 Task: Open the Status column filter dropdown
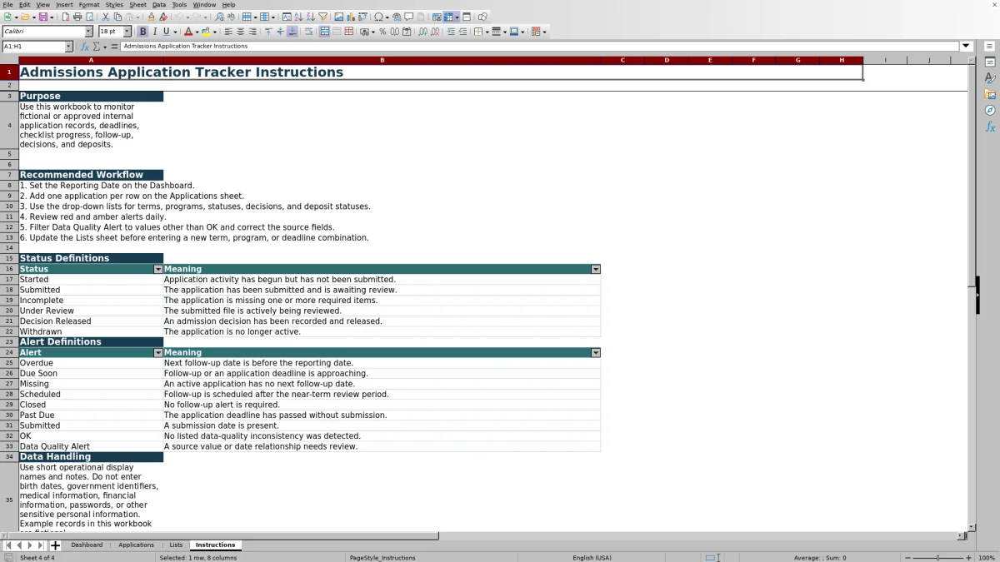tap(158, 269)
